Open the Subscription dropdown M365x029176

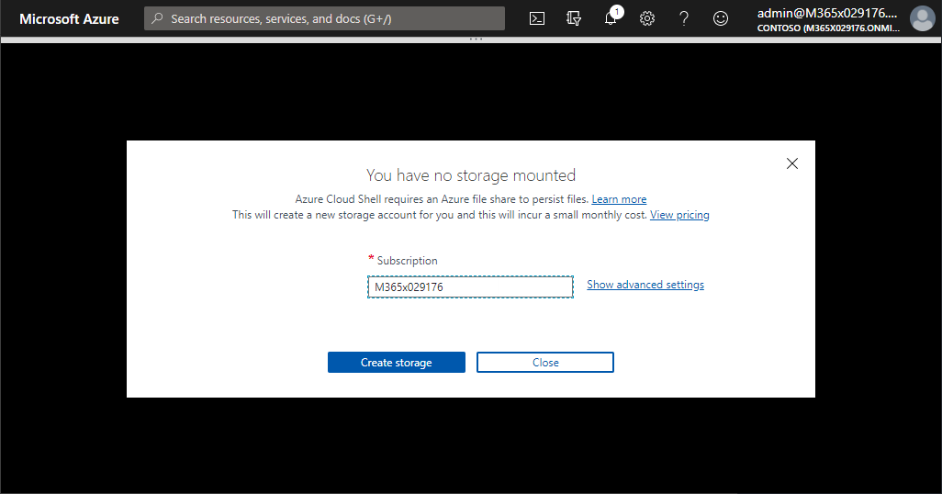tap(470, 286)
